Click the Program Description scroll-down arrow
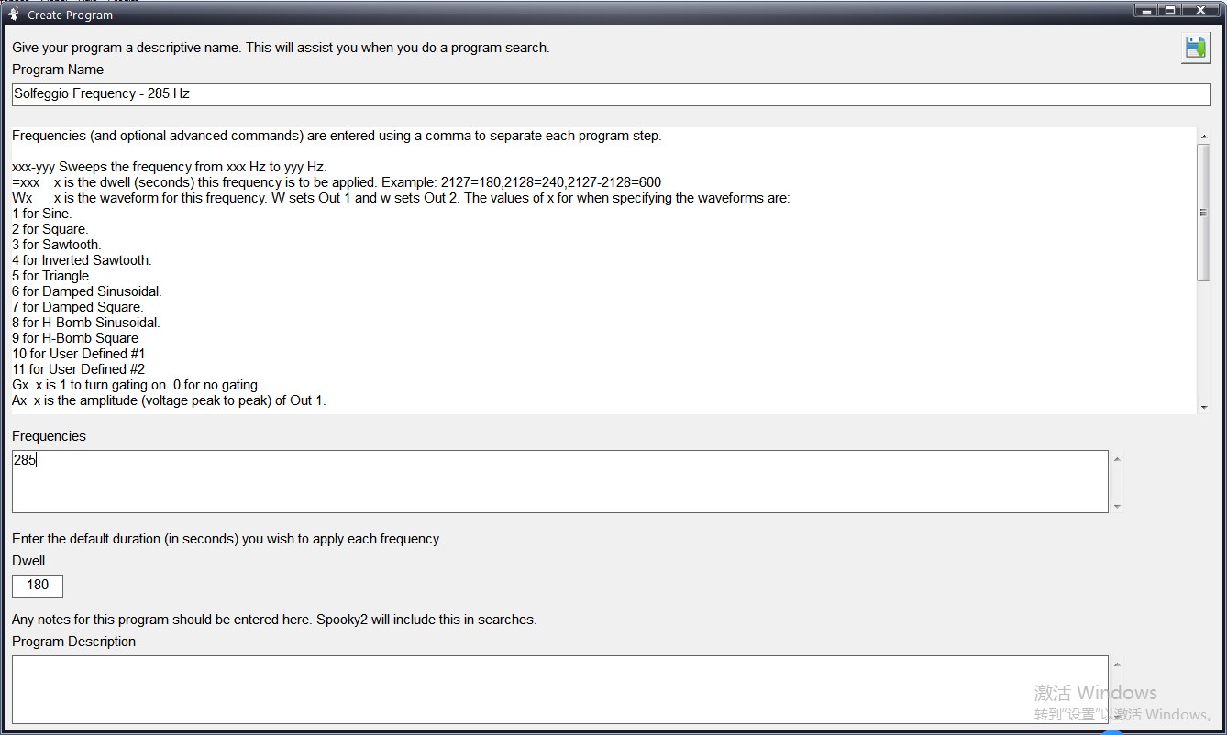This screenshot has width=1227, height=735. click(x=1116, y=717)
